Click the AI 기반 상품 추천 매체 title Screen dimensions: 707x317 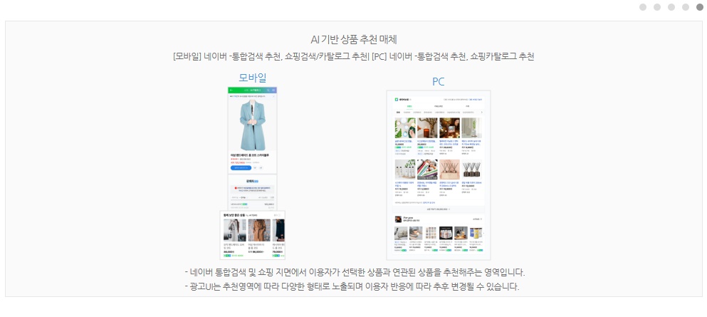coord(354,39)
